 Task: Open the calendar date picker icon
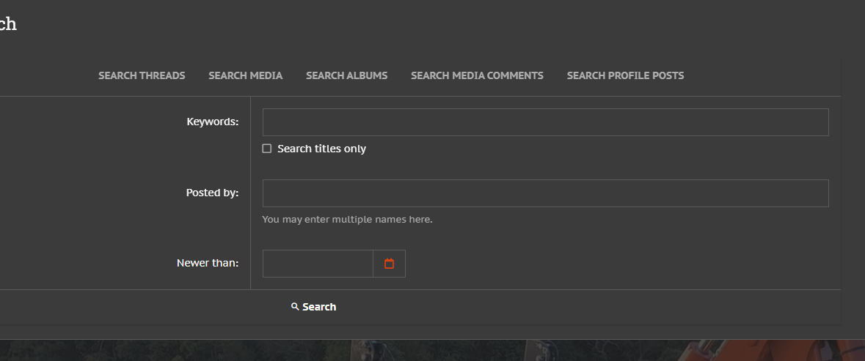[389, 264]
